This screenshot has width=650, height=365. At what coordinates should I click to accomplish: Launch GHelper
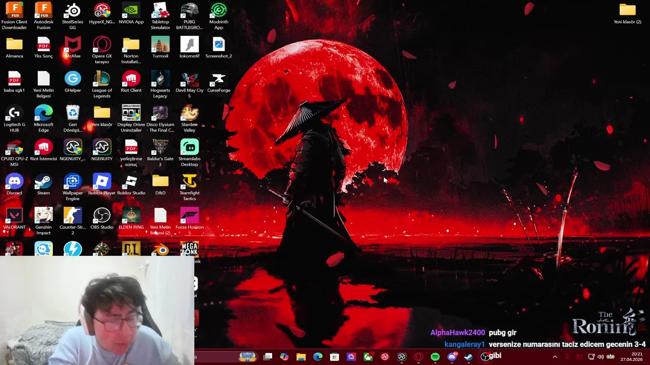(x=73, y=82)
